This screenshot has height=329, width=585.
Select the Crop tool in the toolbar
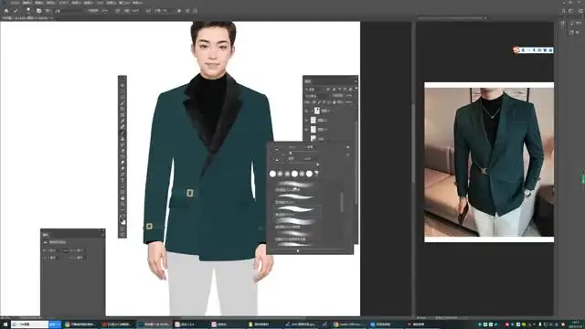[122, 109]
